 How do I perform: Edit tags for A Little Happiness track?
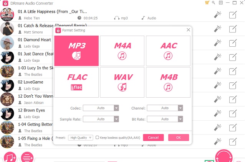pos(233,15)
